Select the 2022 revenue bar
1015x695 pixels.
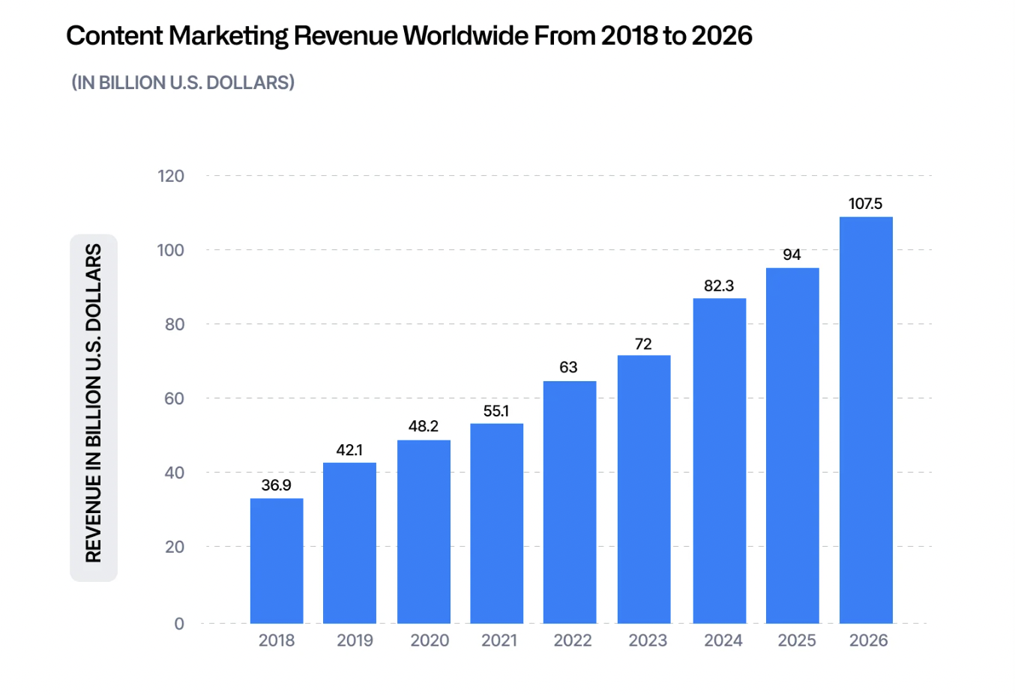(570, 503)
